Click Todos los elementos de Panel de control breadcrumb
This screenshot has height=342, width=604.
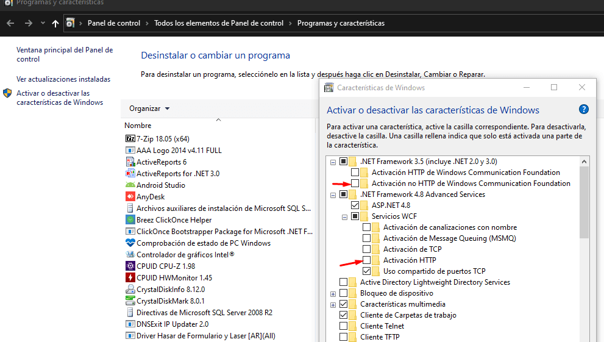click(x=219, y=23)
